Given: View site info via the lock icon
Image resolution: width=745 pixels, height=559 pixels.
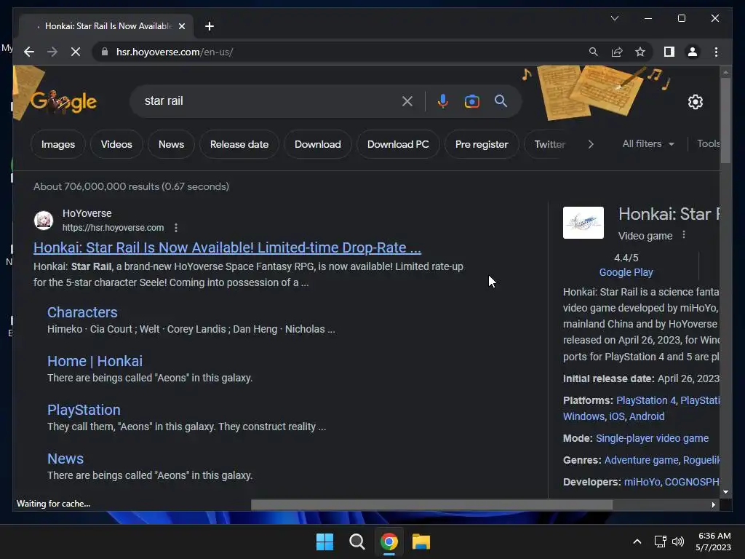Looking at the screenshot, I should pos(105,52).
